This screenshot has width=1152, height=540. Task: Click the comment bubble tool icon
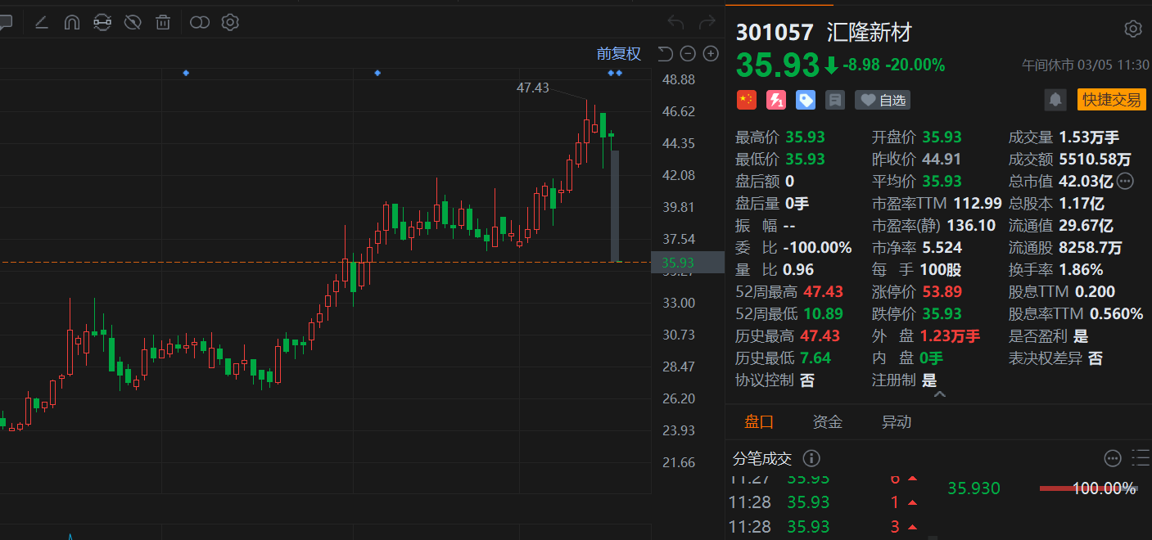pos(4,22)
